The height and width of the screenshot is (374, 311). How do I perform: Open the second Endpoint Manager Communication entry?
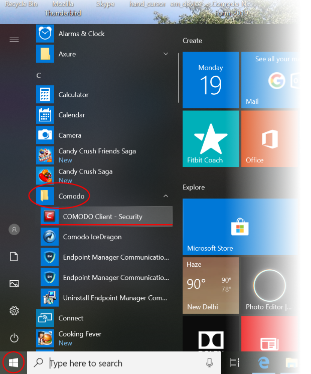pyautogui.click(x=106, y=277)
